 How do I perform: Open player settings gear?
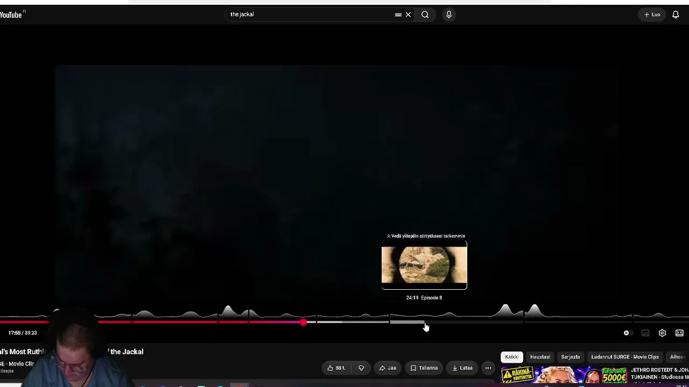pos(662,333)
